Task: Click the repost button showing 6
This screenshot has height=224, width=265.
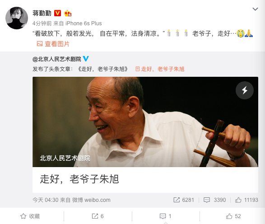Action: 98,216
